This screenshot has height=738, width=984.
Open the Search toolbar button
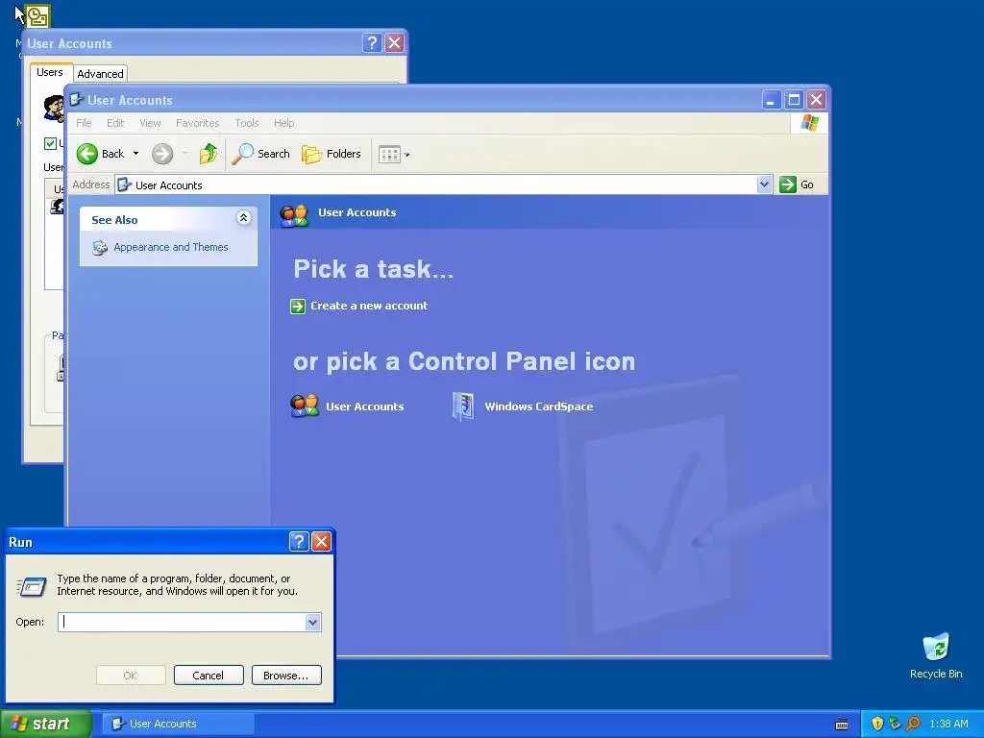pos(261,154)
